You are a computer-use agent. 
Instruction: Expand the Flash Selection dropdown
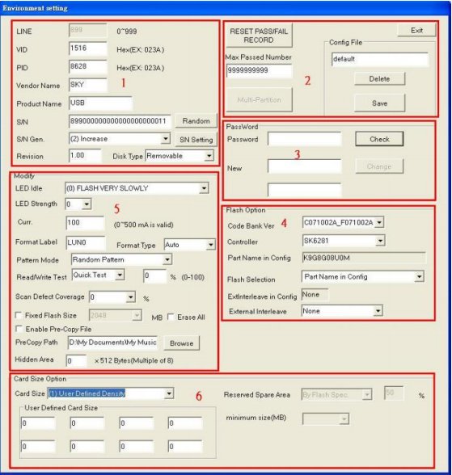[x=419, y=276]
